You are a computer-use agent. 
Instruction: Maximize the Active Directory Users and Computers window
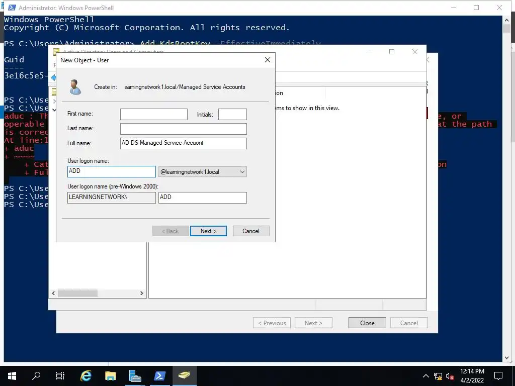[x=391, y=52]
